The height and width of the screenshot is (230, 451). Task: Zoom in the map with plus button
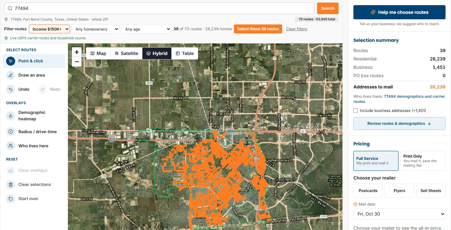[x=77, y=52]
